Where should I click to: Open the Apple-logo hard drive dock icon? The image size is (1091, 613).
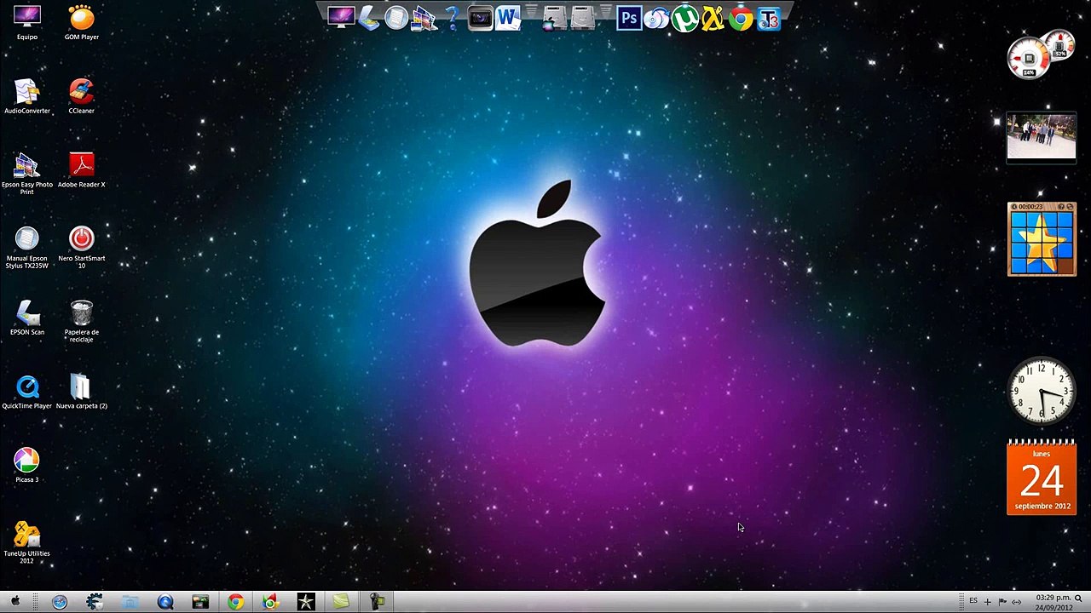pos(555,17)
